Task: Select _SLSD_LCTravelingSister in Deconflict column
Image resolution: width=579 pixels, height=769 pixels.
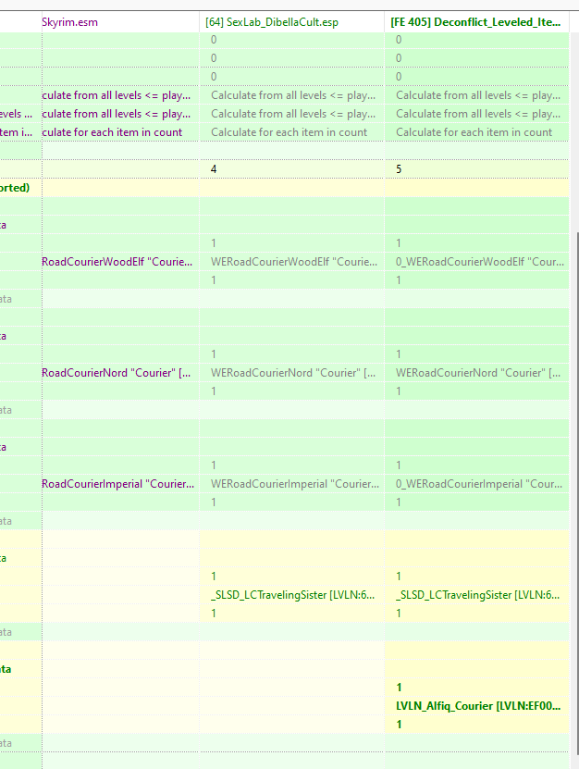Action: [476, 595]
